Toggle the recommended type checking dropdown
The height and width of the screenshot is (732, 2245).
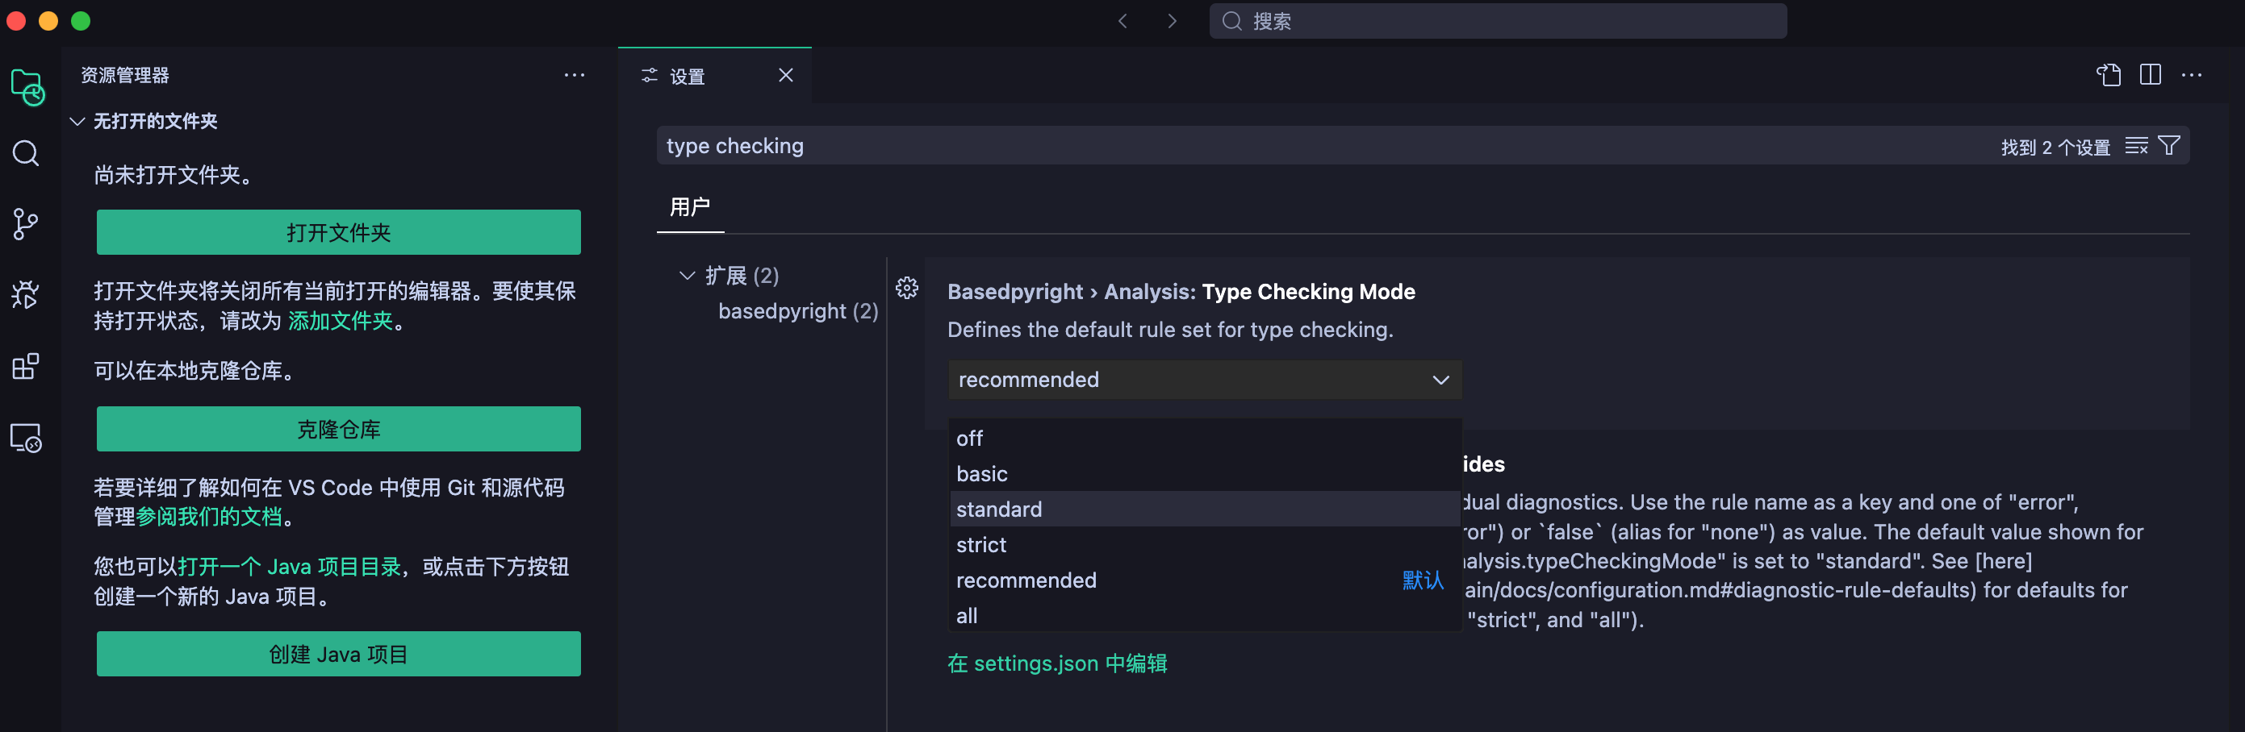1203,380
